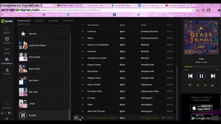Open the Vespertine album link
Screen dimensions: 221x124
[x=146, y=84]
